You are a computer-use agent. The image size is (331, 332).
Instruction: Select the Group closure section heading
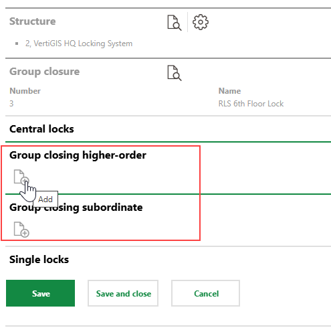tap(44, 72)
